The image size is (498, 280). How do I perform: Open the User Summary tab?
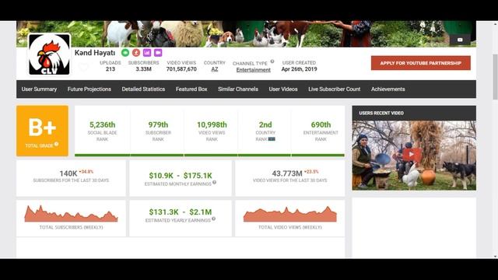click(x=39, y=89)
